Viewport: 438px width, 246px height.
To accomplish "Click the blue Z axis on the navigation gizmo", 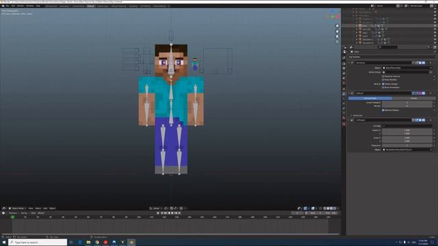I will click(333, 12).
